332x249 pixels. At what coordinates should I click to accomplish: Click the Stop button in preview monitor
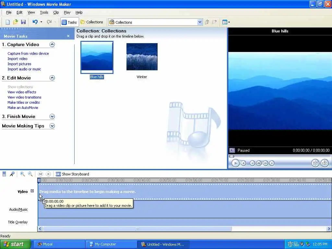(243, 163)
